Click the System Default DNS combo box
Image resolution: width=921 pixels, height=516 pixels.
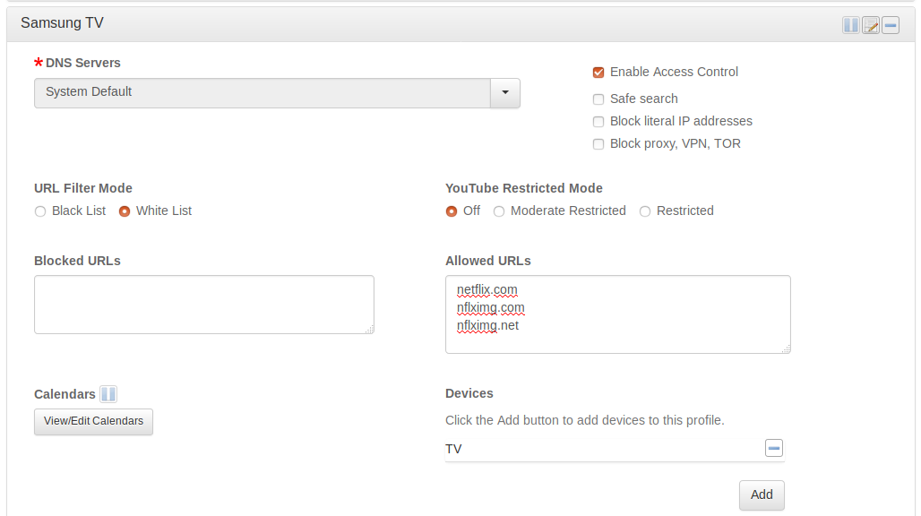point(262,92)
